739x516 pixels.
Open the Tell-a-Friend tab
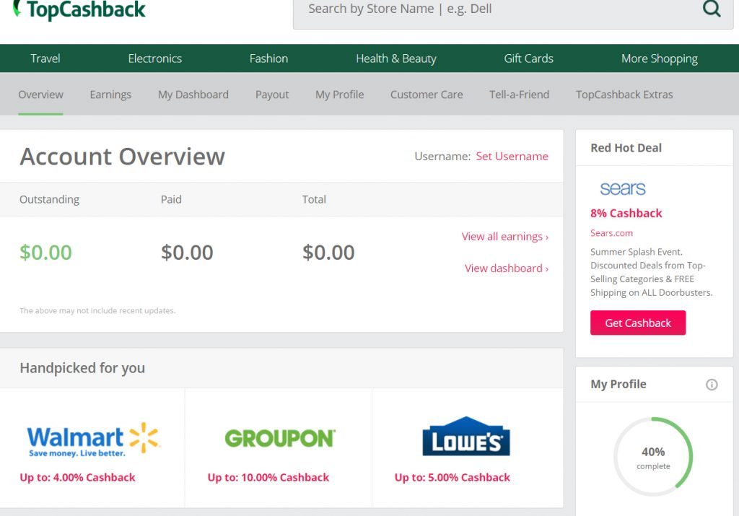(519, 95)
